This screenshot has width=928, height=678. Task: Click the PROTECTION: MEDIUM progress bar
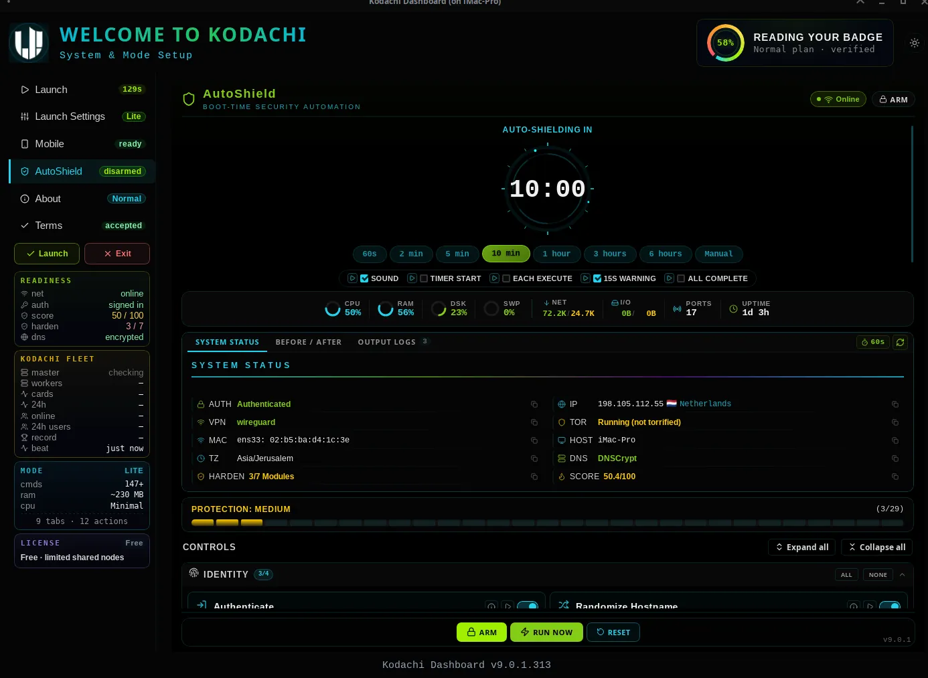point(547,523)
